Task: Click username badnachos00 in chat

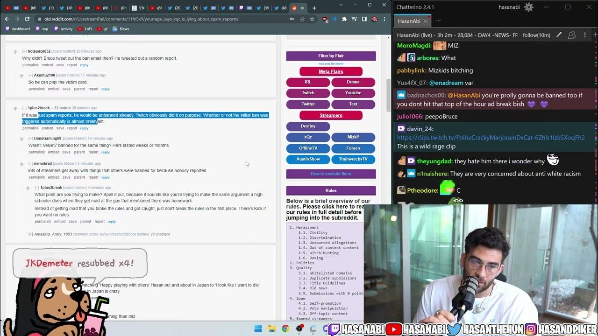Action: coord(426,95)
